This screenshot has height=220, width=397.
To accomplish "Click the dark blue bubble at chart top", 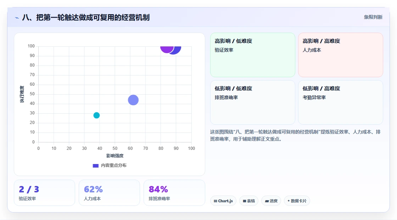I will 177,50.
